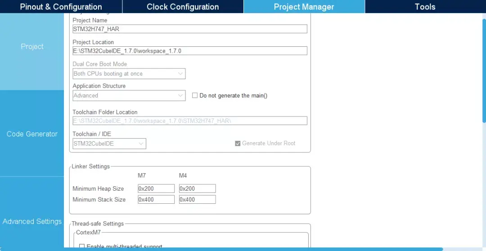Click the CortexM7 group label

(89, 232)
